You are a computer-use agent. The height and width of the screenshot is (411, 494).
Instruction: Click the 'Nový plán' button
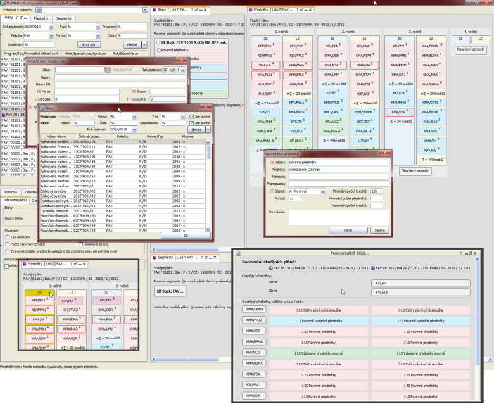coord(89,45)
